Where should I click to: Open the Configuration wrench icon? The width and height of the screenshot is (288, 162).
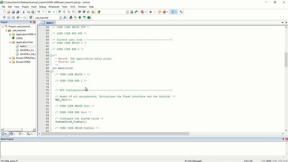[181, 12]
